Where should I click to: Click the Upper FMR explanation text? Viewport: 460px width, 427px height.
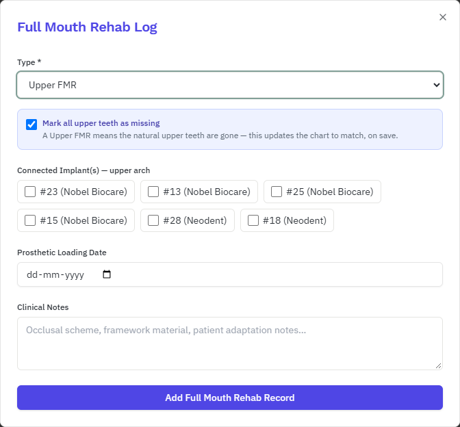click(x=220, y=135)
